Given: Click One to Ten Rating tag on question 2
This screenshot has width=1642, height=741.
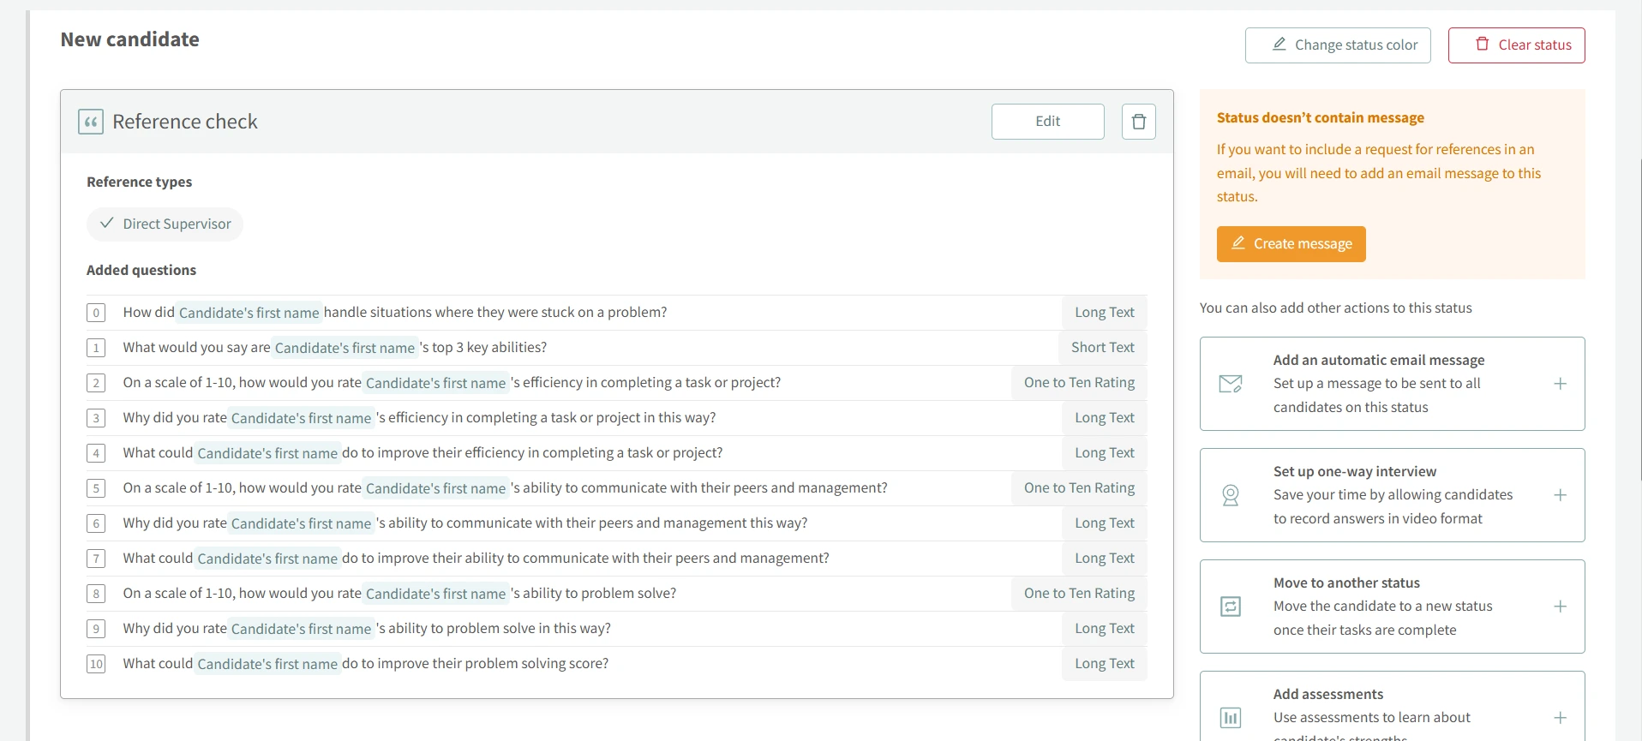Looking at the screenshot, I should click(x=1078, y=383).
